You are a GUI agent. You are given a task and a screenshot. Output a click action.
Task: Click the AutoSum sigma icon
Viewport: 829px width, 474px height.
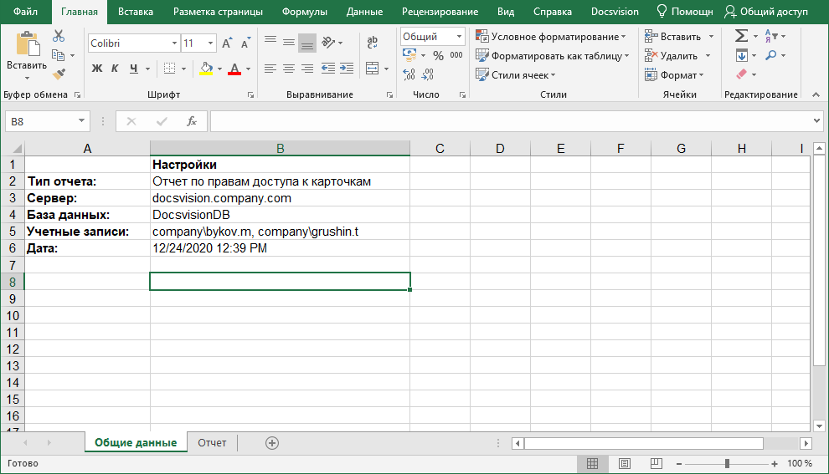(740, 36)
